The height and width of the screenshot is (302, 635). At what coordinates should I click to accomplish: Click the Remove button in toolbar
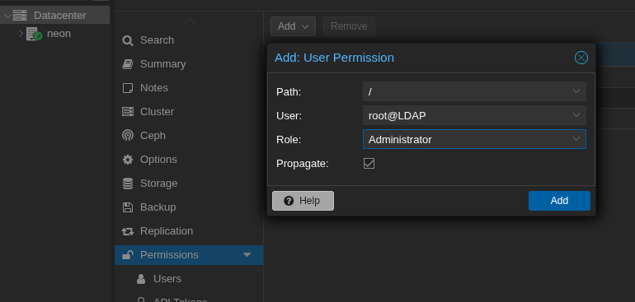[349, 26]
